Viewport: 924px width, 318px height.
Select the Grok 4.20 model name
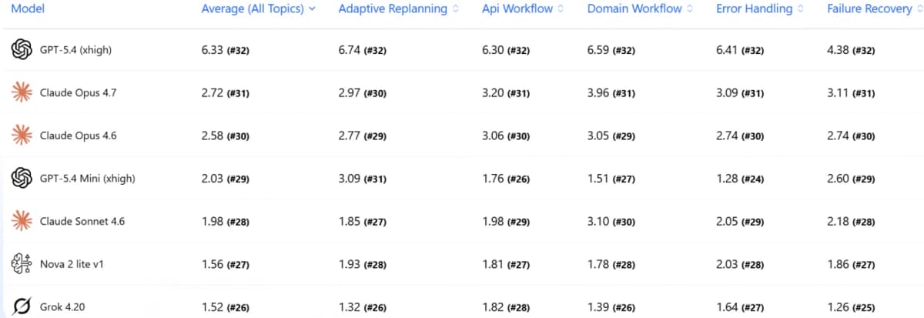62,307
